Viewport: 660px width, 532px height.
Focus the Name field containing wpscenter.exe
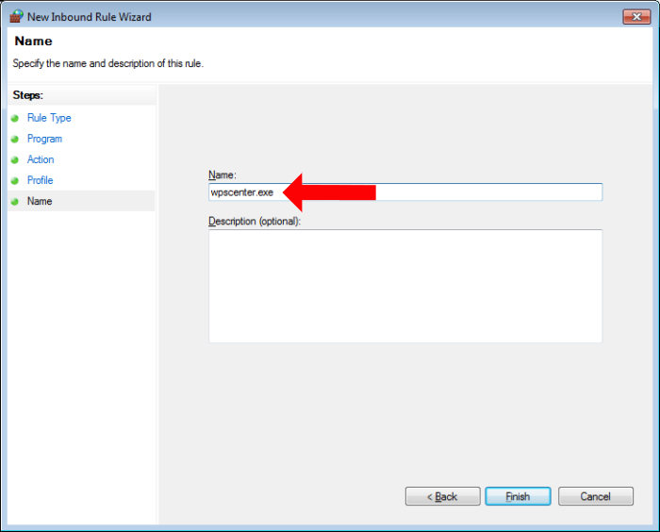pyautogui.click(x=405, y=192)
